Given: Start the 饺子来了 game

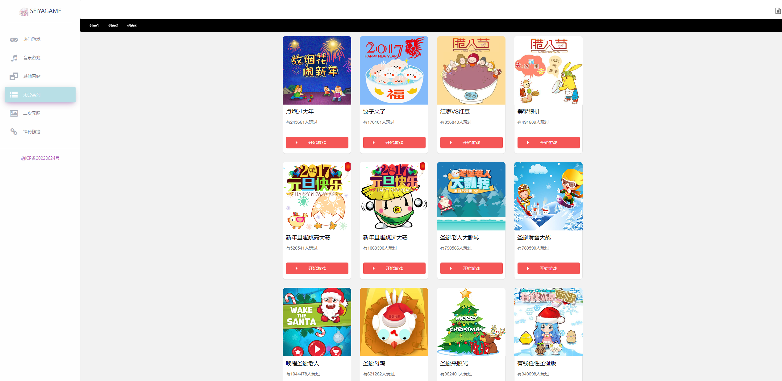Looking at the screenshot, I should [394, 143].
